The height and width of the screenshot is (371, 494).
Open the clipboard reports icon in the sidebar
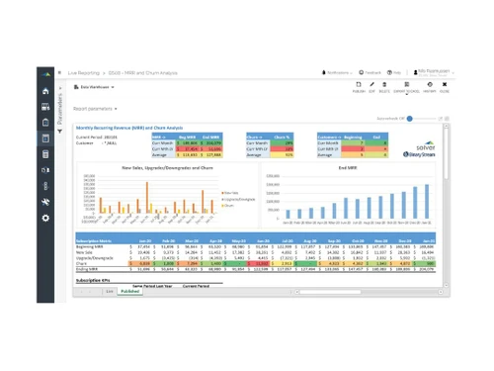[45, 123]
